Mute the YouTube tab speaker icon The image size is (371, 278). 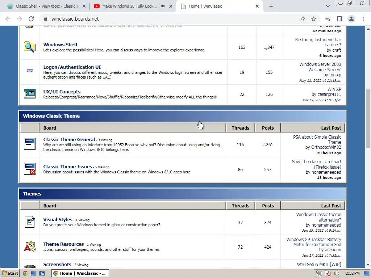163,6
